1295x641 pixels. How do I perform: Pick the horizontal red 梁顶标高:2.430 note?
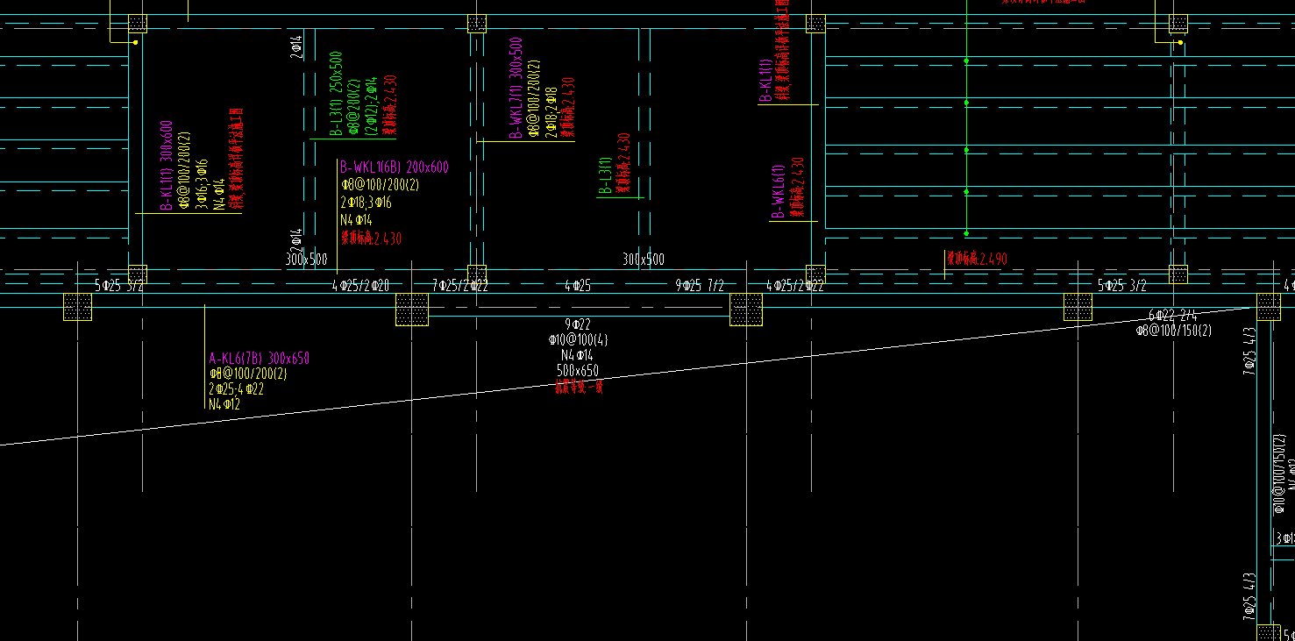(371, 239)
